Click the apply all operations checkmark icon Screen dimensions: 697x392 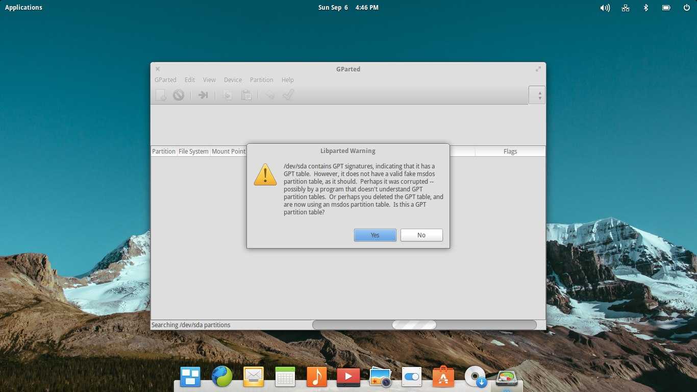click(288, 95)
